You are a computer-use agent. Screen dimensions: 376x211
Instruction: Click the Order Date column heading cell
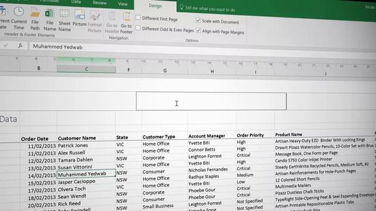pyautogui.click(x=35, y=139)
